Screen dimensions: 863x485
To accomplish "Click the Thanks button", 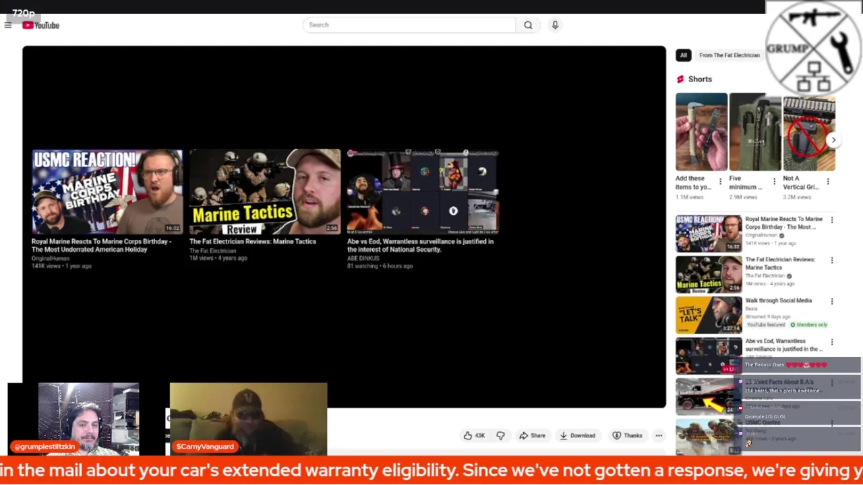I will click(x=627, y=436).
